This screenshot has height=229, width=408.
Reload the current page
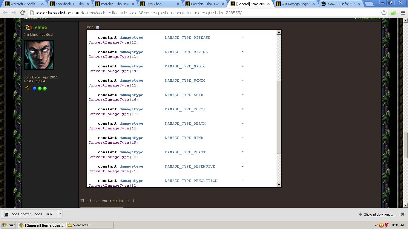pyautogui.click(x=22, y=13)
